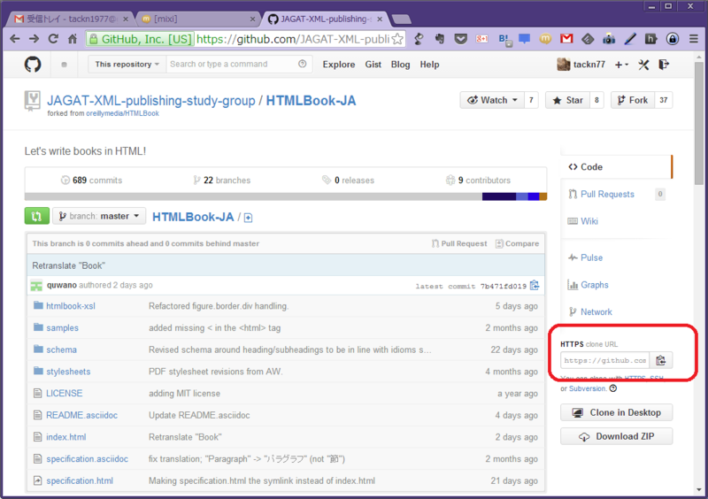Open the stylesheets folder
The height and width of the screenshot is (499, 708).
tap(68, 372)
